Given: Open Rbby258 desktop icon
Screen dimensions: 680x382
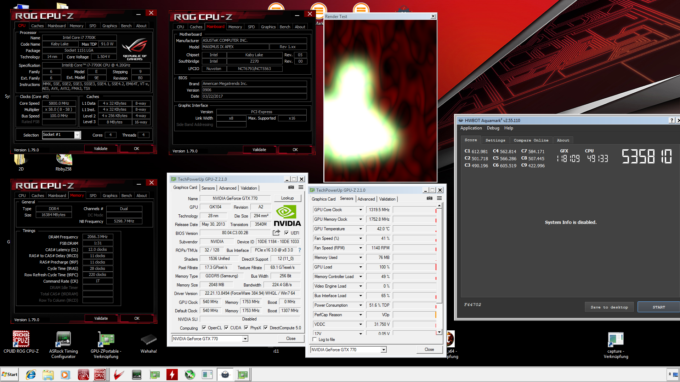Looking at the screenshot, I should coord(64,163).
